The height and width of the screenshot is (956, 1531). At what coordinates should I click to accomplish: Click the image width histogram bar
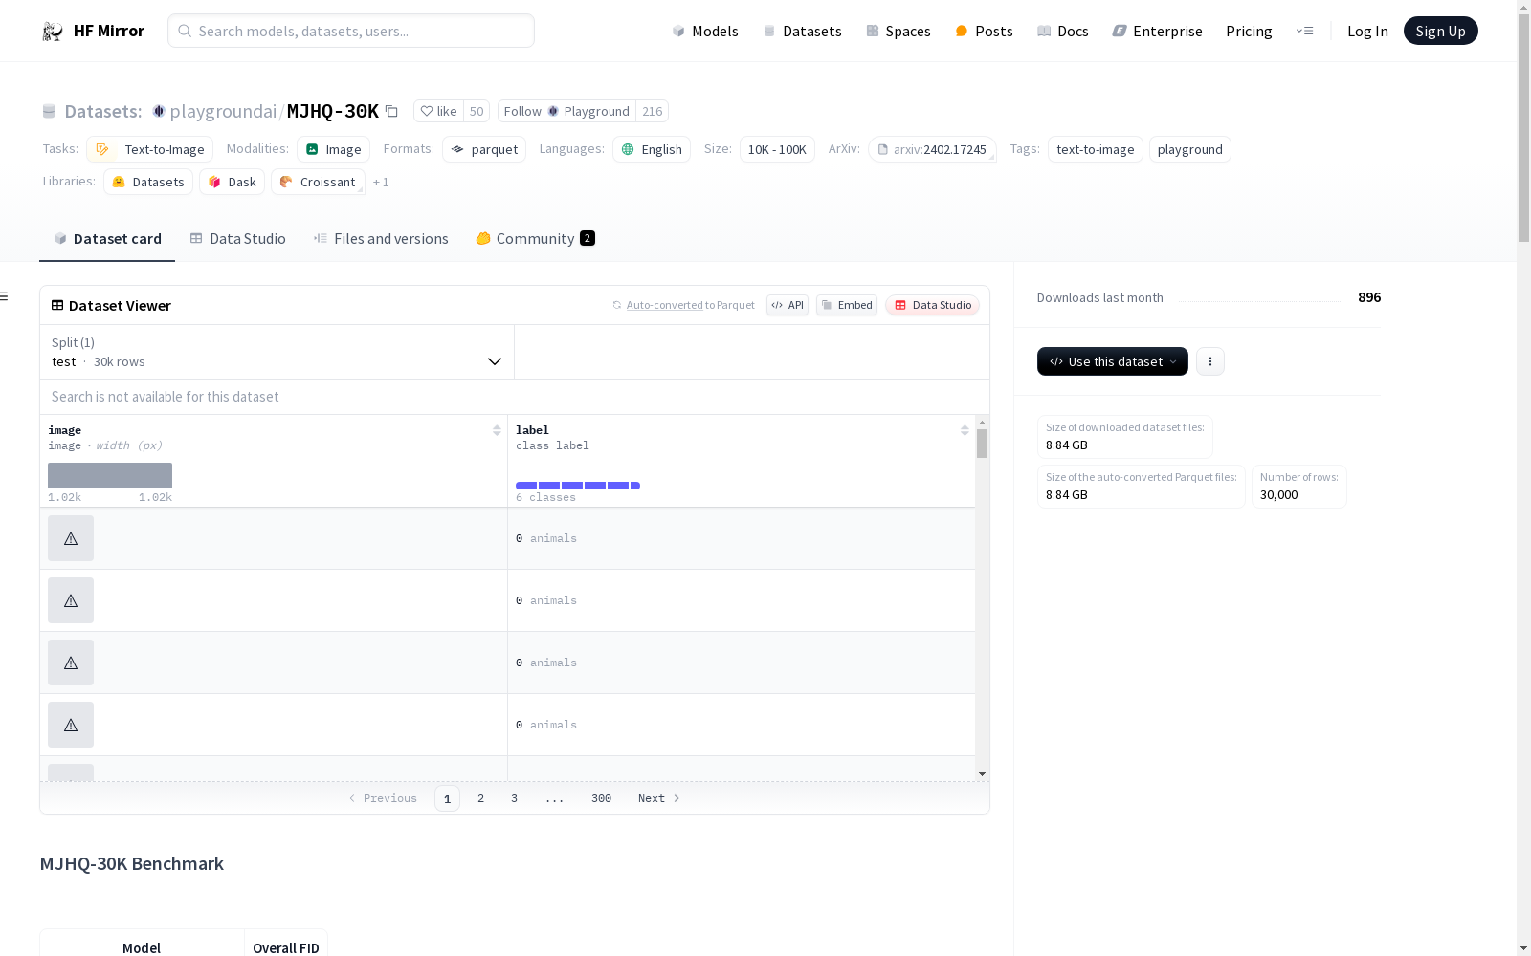click(110, 475)
